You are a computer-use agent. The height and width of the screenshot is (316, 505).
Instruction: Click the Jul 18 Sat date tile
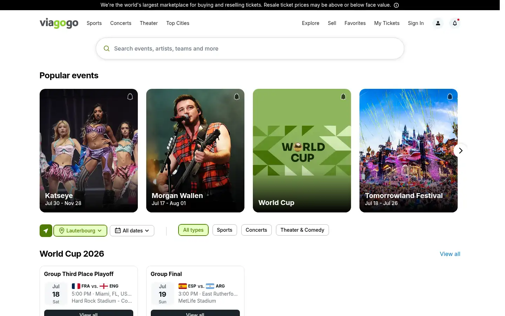(x=56, y=294)
